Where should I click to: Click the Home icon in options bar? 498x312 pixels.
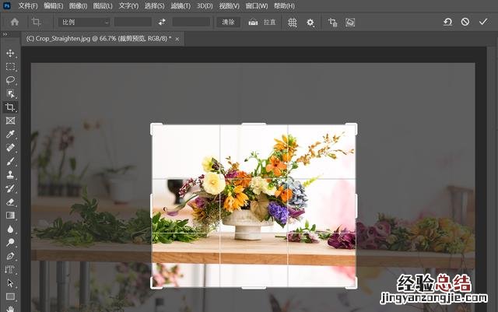pyautogui.click(x=14, y=23)
